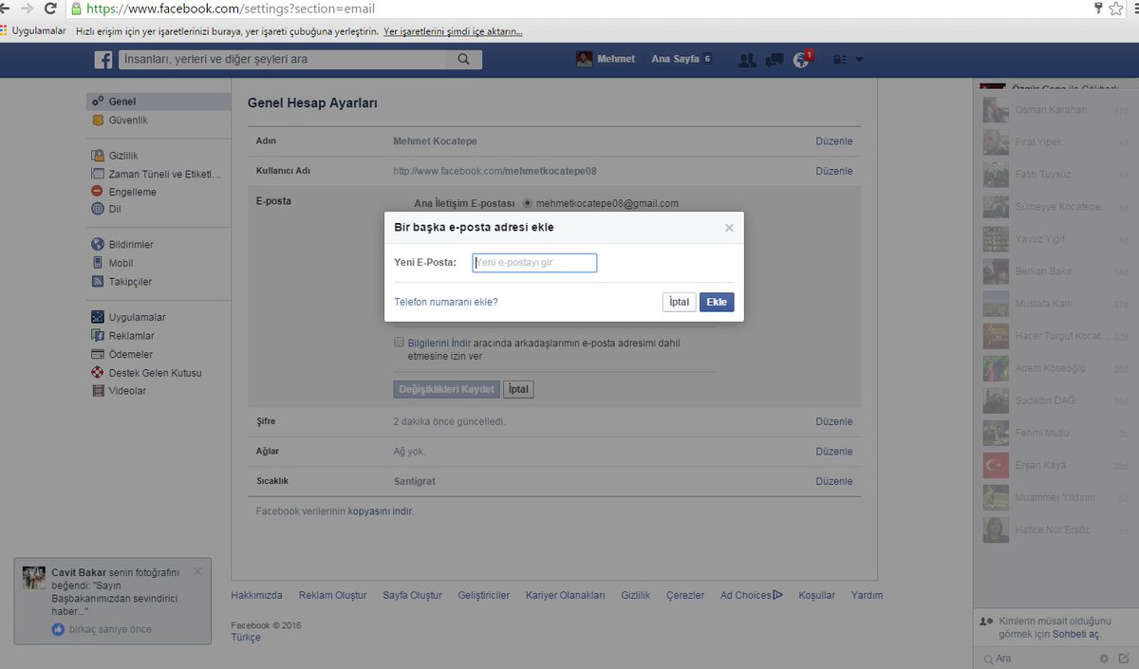Click Ad Choices footer link

(751, 596)
